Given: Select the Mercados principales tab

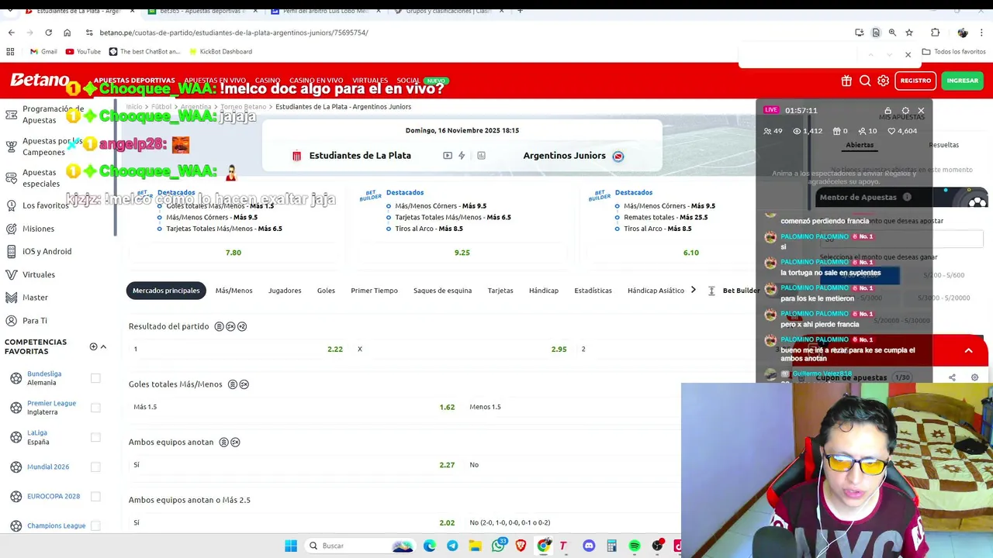Looking at the screenshot, I should [x=166, y=291].
